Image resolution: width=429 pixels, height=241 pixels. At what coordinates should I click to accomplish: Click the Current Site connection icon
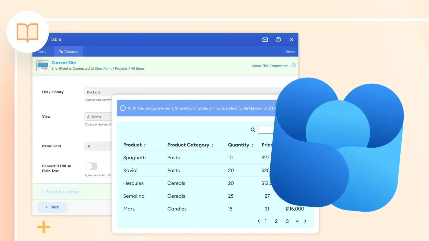tap(43, 66)
